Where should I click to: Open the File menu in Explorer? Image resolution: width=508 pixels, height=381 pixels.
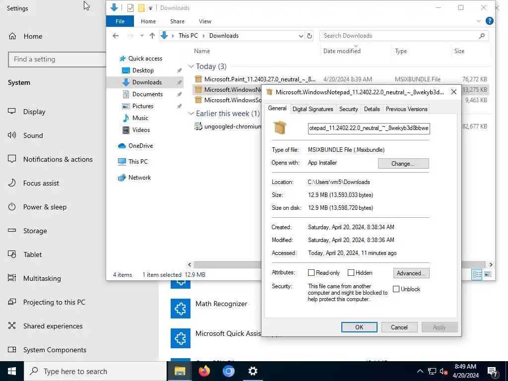(120, 21)
